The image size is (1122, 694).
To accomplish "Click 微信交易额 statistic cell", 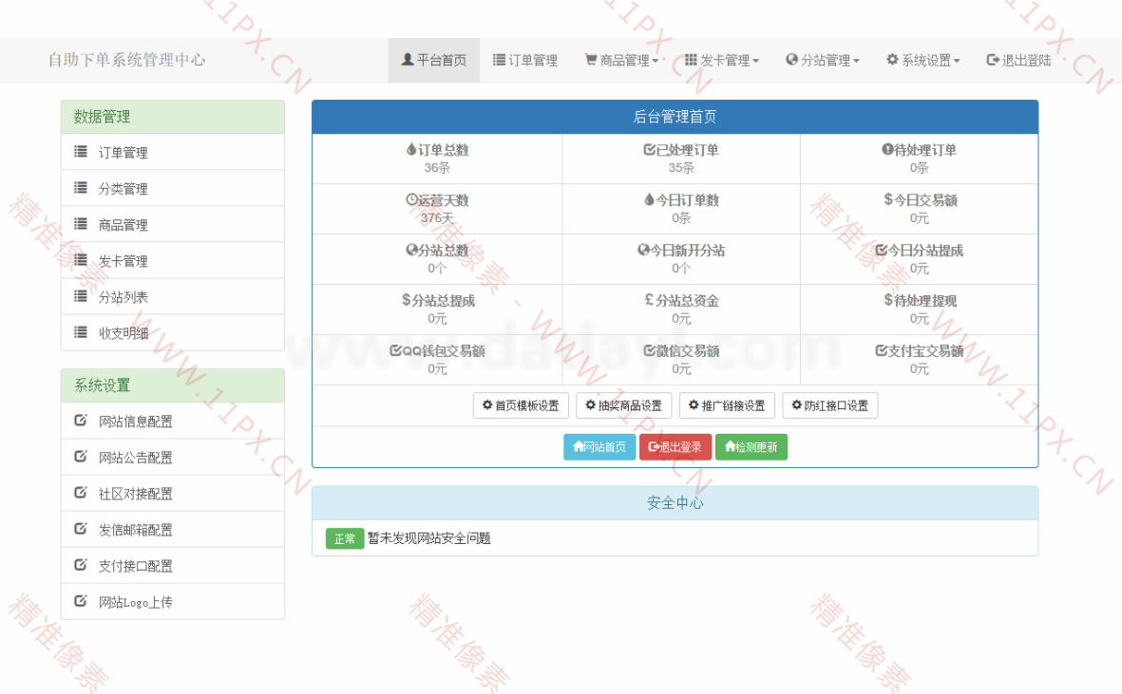I will coord(681,360).
